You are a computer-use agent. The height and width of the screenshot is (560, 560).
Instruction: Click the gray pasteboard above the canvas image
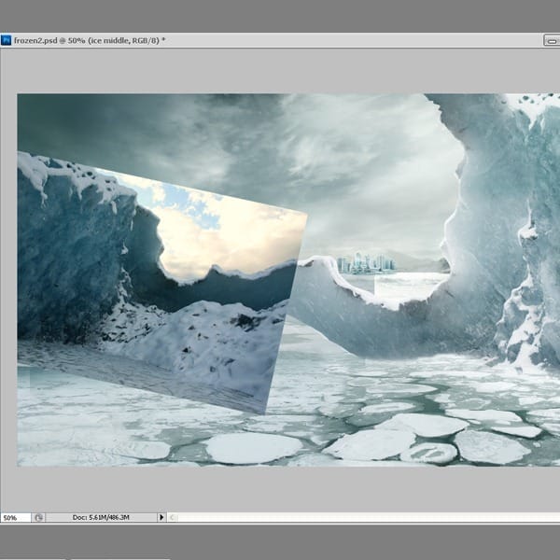pyautogui.click(x=280, y=70)
